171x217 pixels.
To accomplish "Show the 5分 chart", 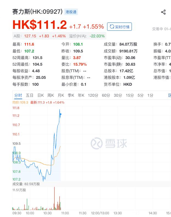I will coord(141,95).
